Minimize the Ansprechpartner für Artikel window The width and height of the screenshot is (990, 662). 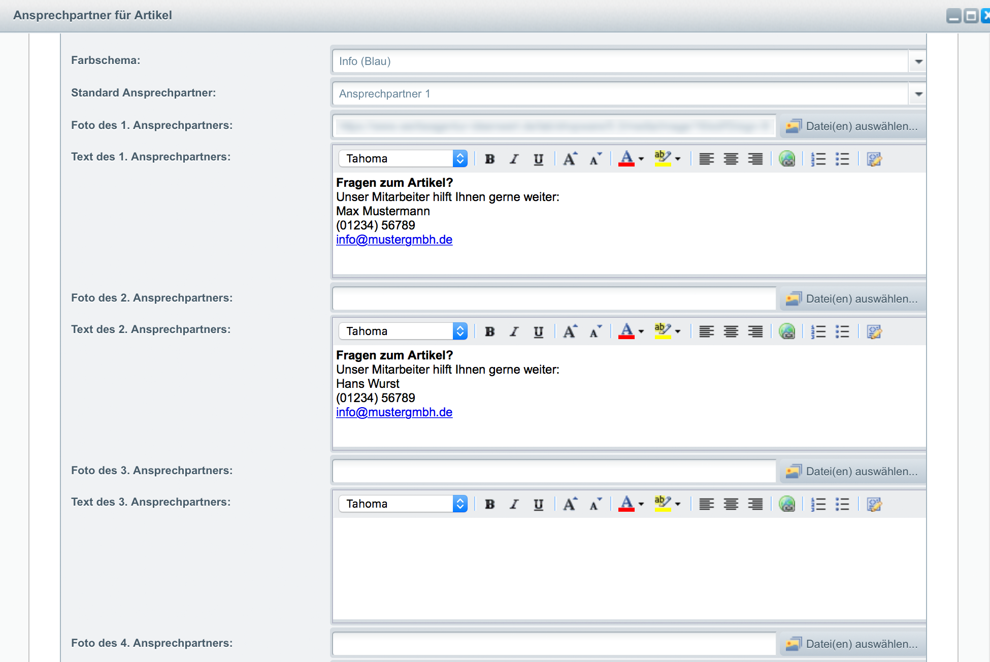(x=954, y=16)
